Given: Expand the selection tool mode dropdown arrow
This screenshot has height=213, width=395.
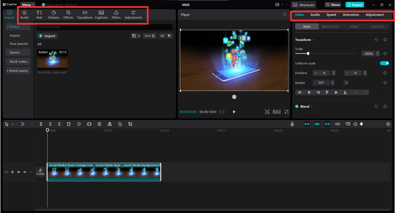Looking at the screenshot, I should [13, 124].
